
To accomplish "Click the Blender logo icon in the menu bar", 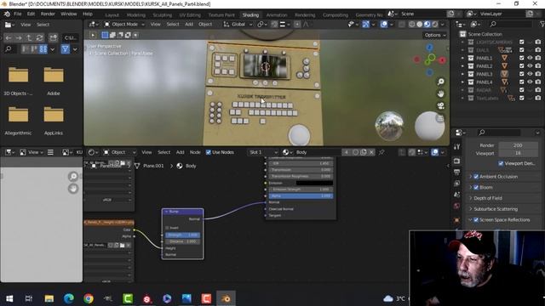I will click(x=7, y=14).
